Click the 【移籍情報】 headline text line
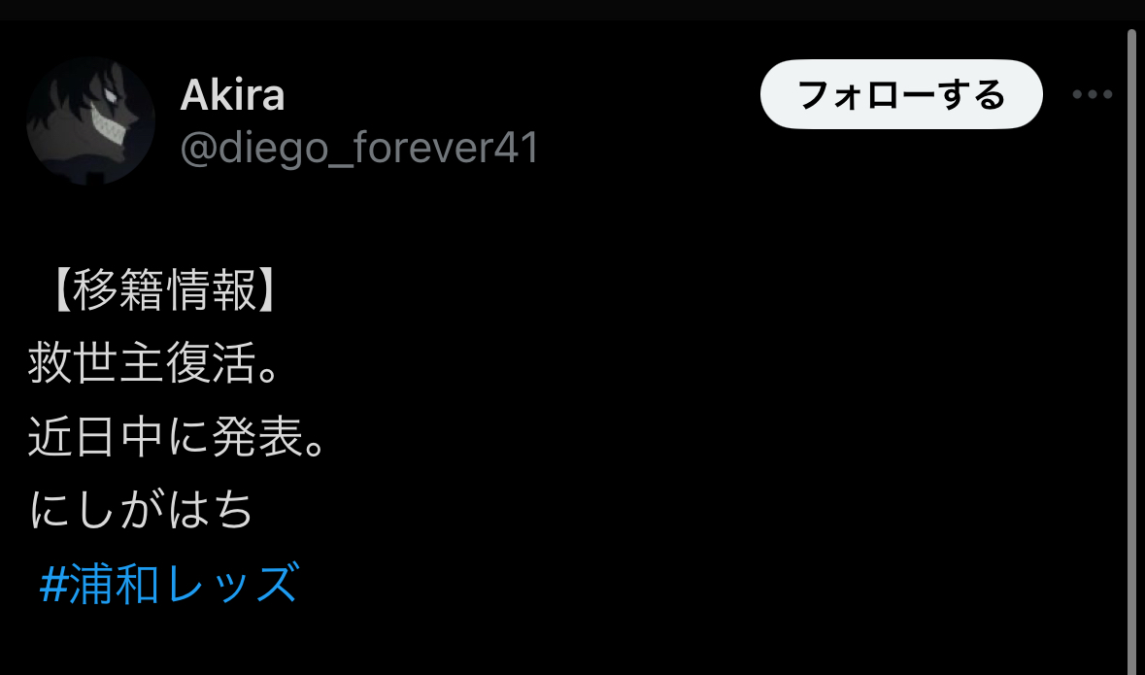Image resolution: width=1145 pixels, height=675 pixels. [x=165, y=290]
